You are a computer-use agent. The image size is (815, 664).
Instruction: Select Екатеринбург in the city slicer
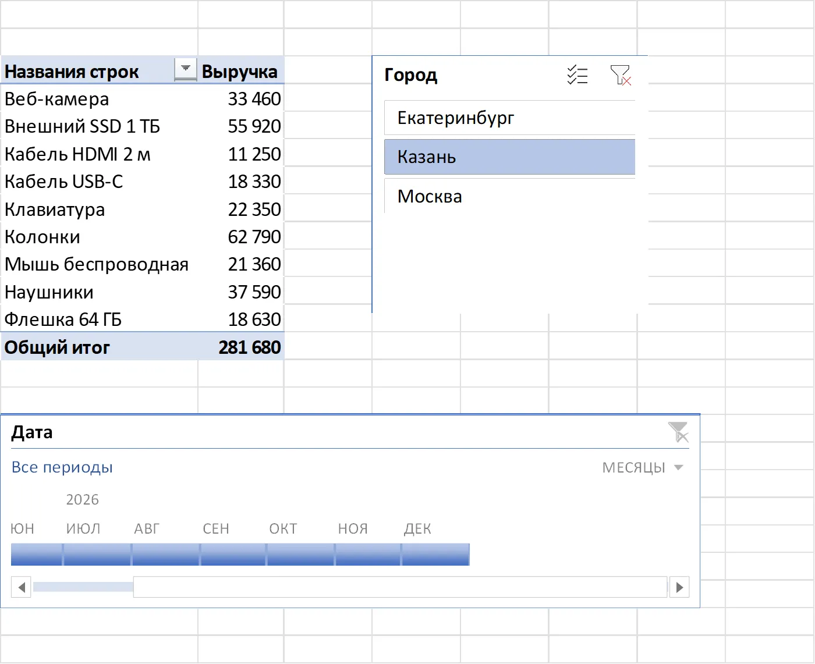(509, 118)
